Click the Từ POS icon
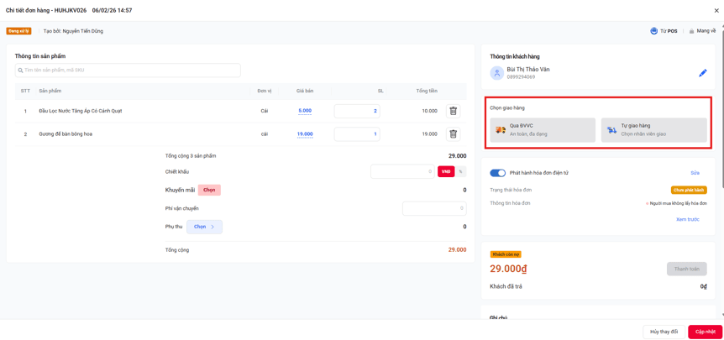 click(653, 31)
